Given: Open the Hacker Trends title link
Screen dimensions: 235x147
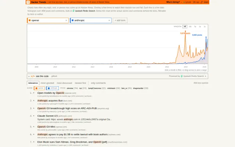Looking at the screenshot, I should click(39, 2).
